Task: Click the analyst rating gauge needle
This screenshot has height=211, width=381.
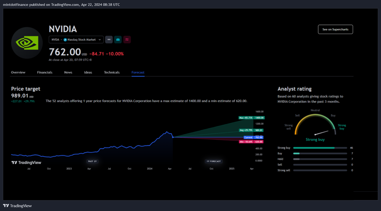Action: (321, 133)
